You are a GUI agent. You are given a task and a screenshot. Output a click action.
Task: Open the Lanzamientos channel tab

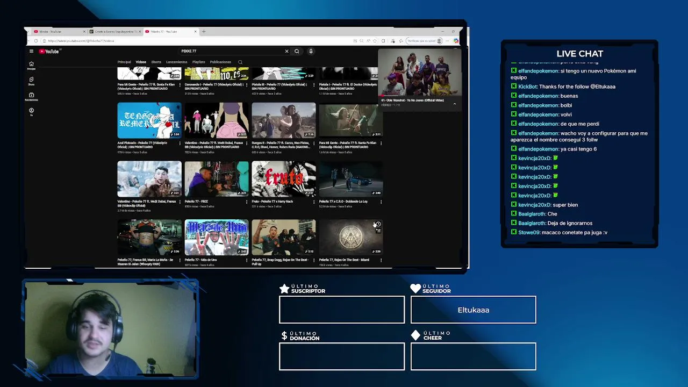(176, 62)
